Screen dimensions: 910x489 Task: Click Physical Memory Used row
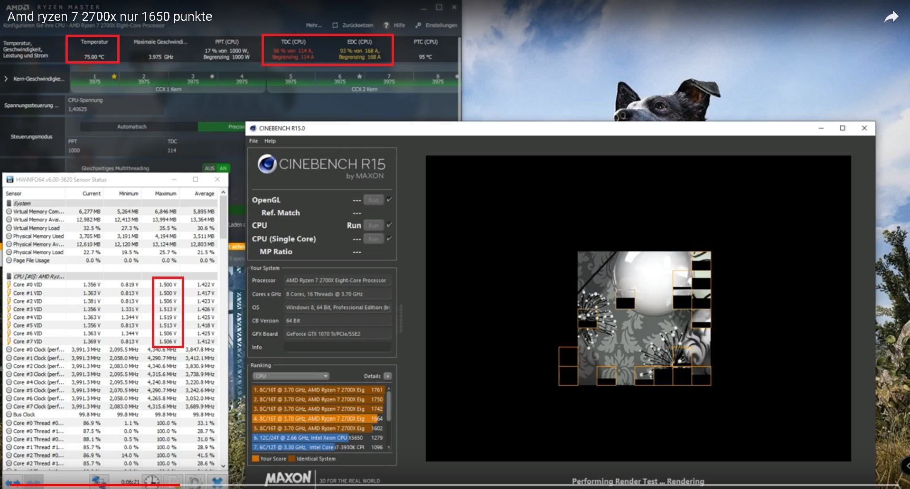pyautogui.click(x=111, y=236)
